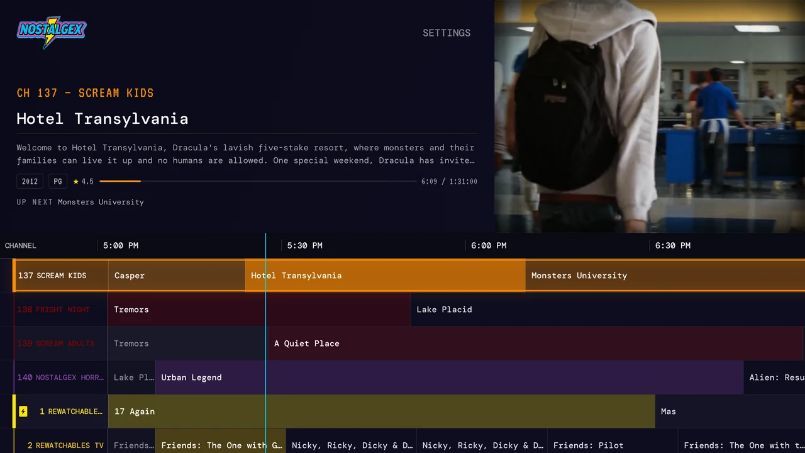Select Casper in the guide

click(x=177, y=276)
